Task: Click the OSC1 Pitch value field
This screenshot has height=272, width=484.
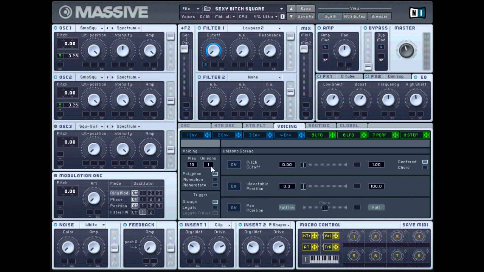Action: [68, 44]
